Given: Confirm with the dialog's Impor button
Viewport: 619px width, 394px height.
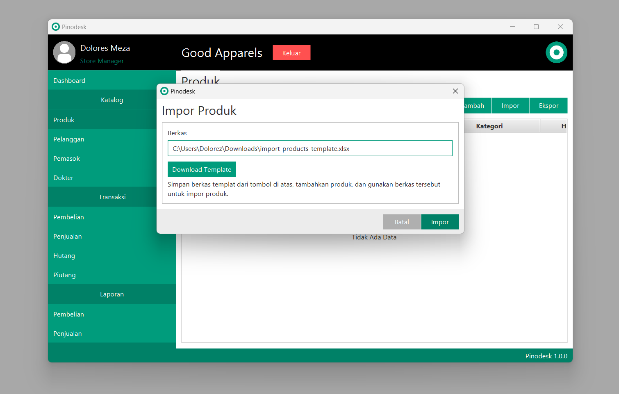Looking at the screenshot, I should pyautogui.click(x=439, y=222).
